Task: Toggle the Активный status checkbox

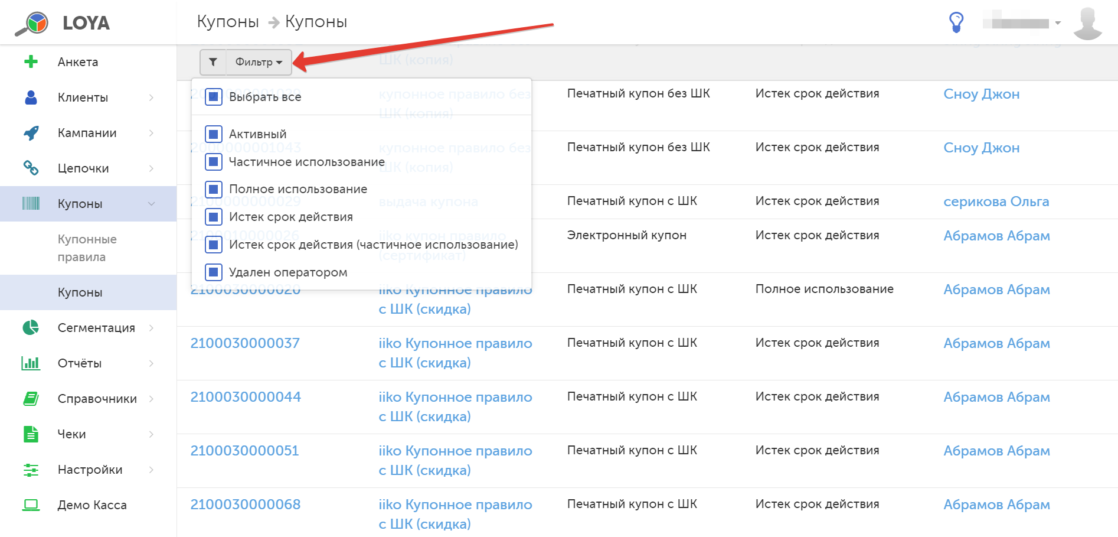Action: click(x=214, y=134)
